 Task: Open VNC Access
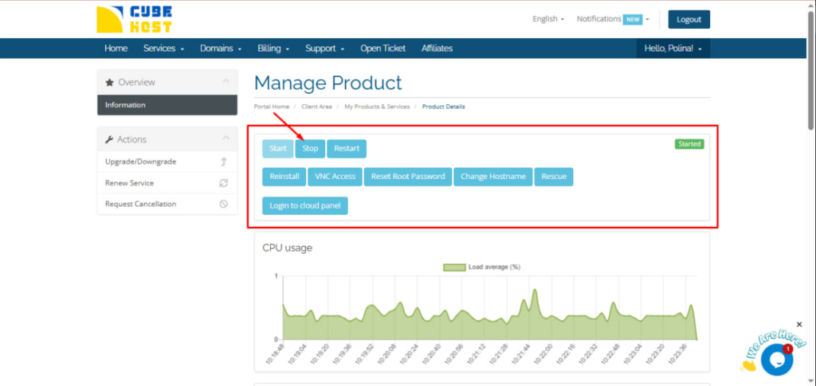coord(335,177)
